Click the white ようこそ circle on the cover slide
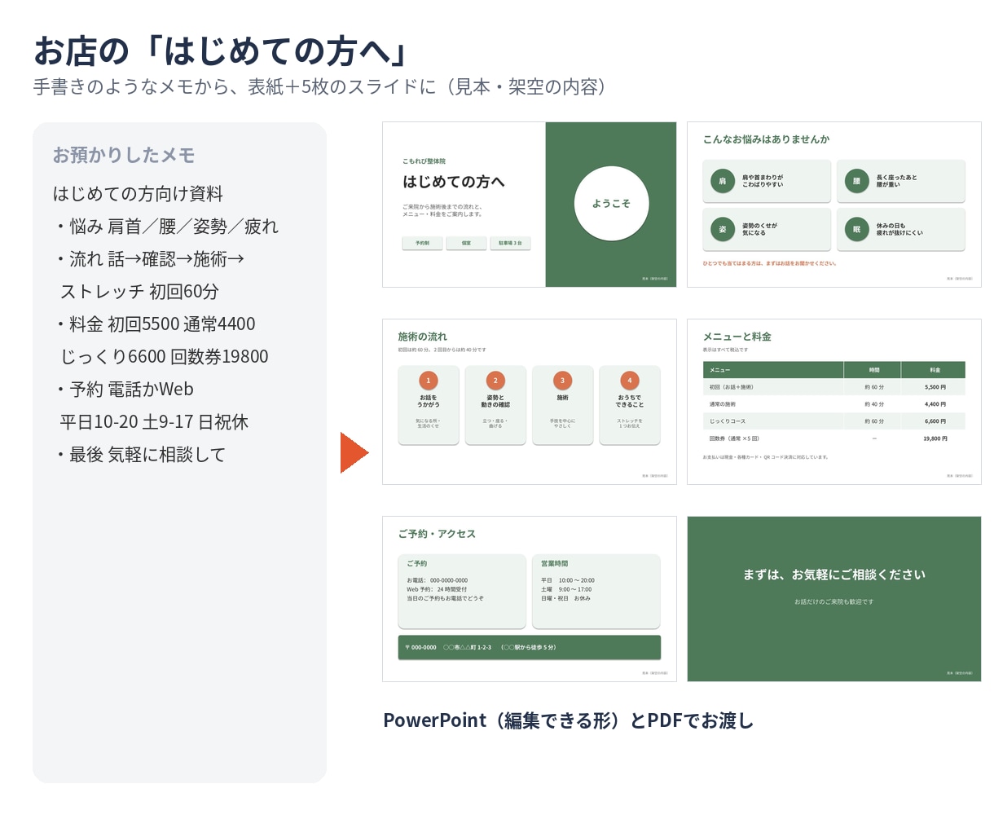The width and height of the screenshot is (994, 828). (x=611, y=203)
